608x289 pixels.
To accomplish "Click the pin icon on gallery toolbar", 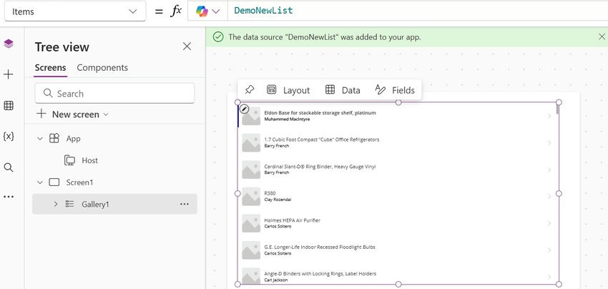I will 250,90.
